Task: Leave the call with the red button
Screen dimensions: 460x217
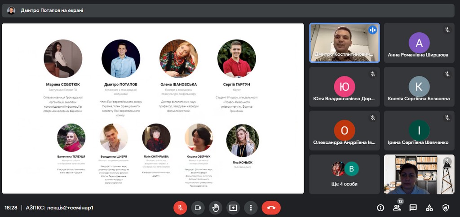Action: [271, 208]
